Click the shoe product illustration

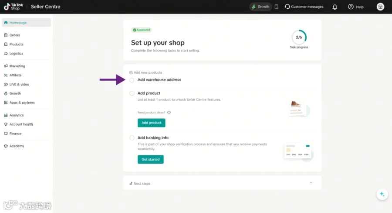pos(299,108)
